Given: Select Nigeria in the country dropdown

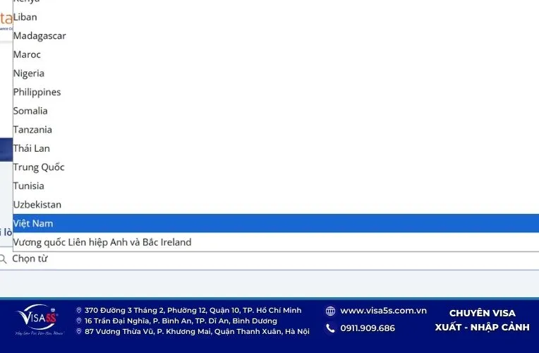Looking at the screenshot, I should (x=276, y=73).
